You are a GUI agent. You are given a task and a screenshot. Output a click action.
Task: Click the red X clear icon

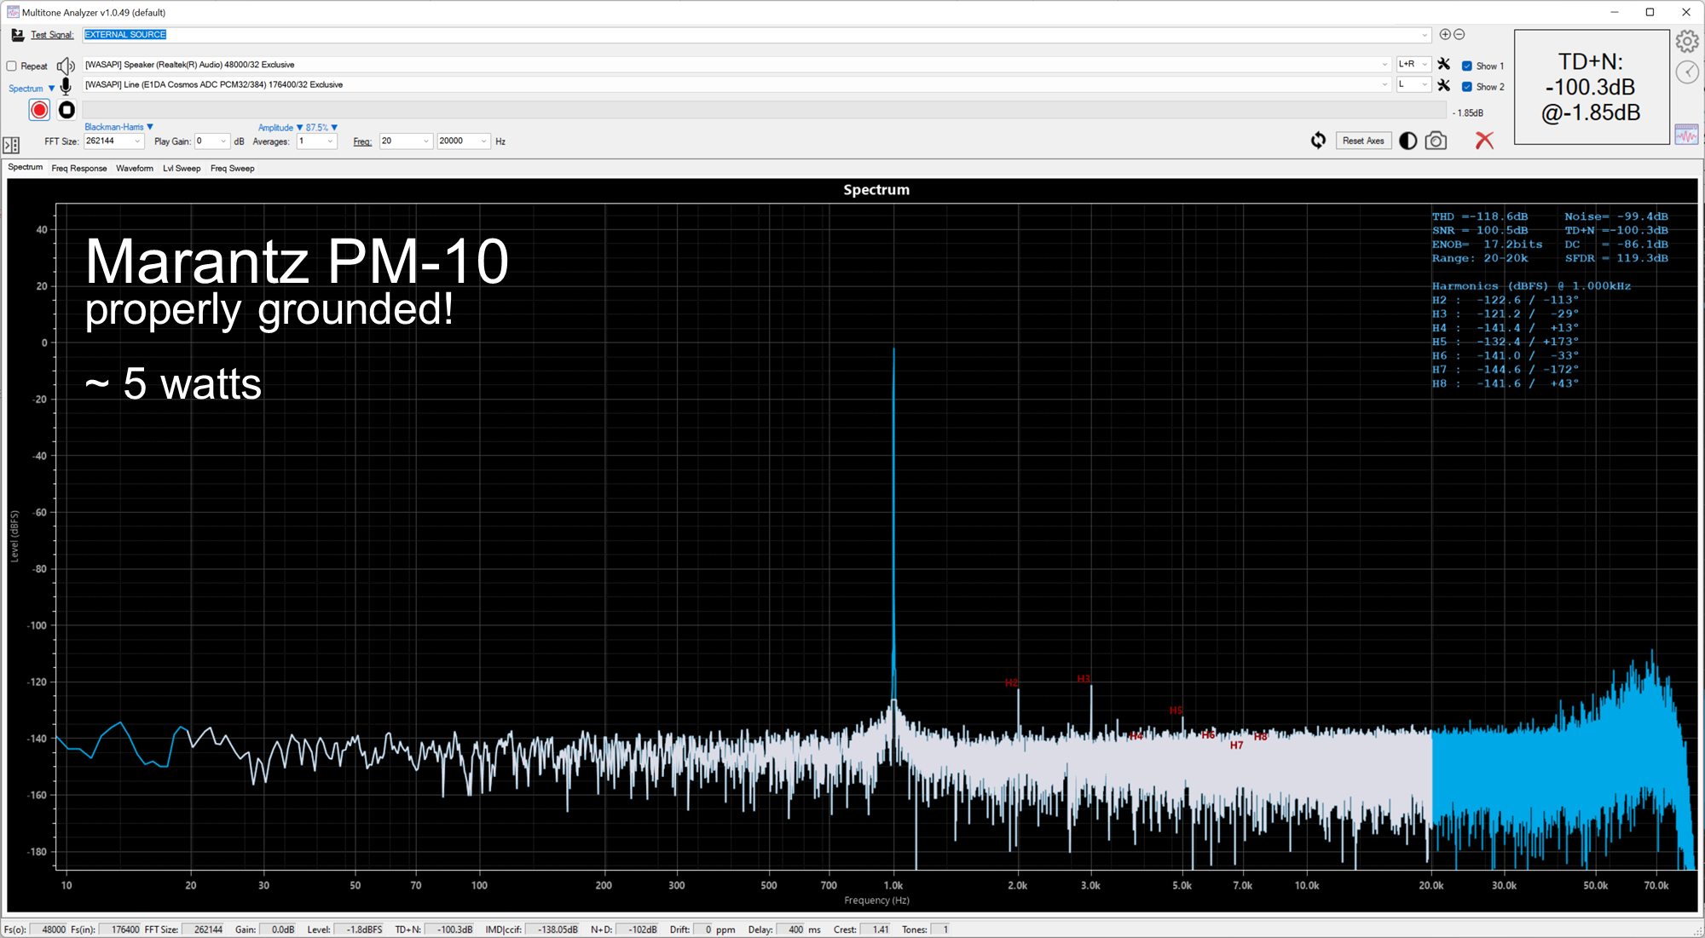point(1484,141)
